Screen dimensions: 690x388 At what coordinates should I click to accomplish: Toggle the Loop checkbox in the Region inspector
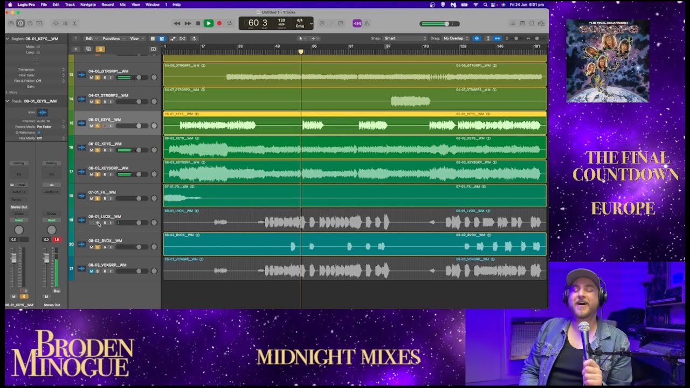tap(38, 52)
